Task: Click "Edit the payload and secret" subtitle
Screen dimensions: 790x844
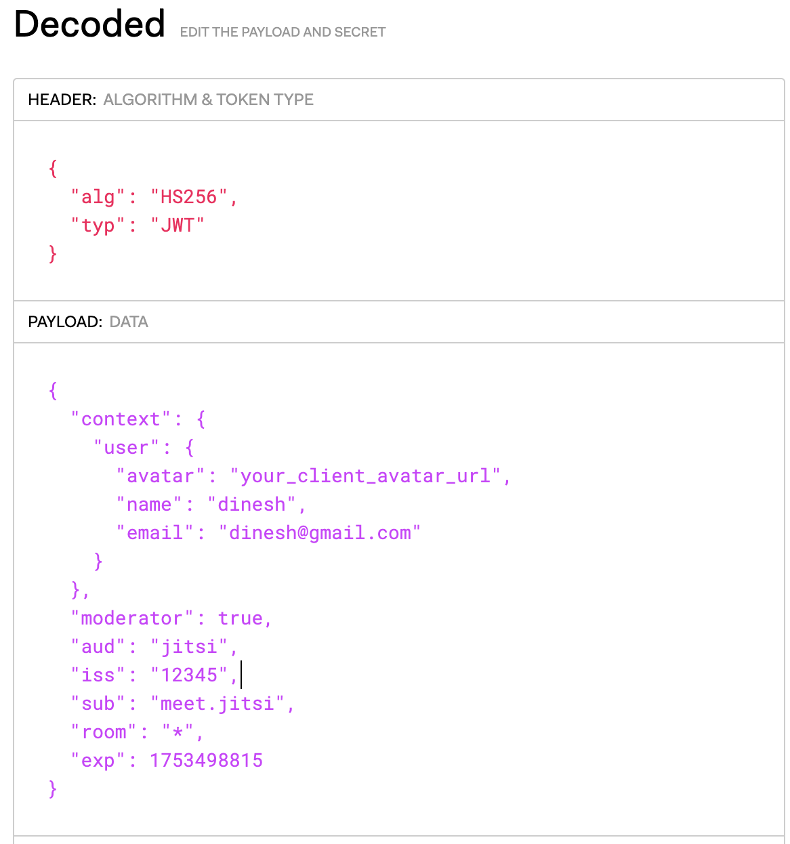Action: click(283, 32)
